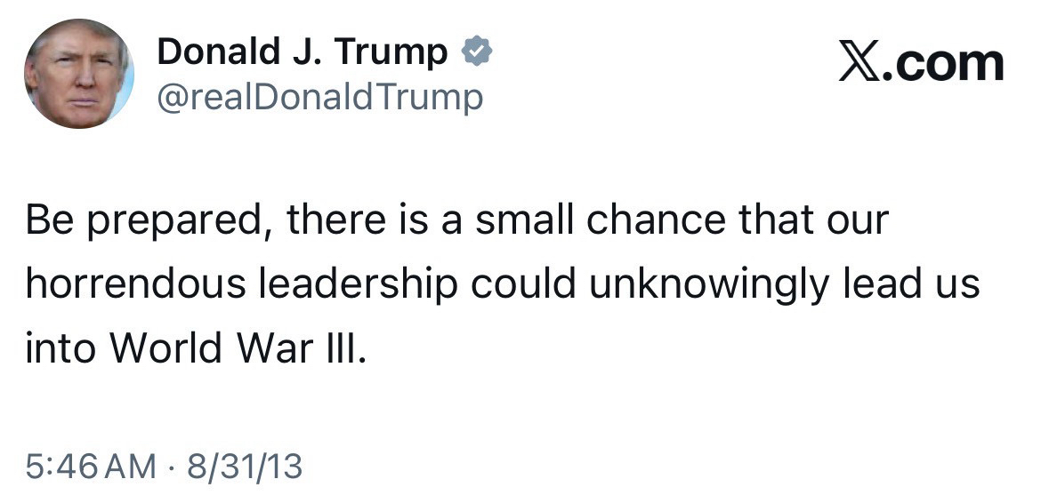The height and width of the screenshot is (495, 1049).
Task: Click the X logo at top right
Action: pyautogui.click(x=859, y=62)
